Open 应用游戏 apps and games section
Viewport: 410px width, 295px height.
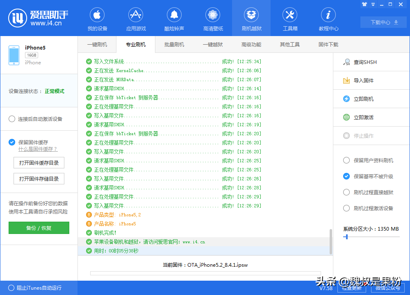point(136,19)
